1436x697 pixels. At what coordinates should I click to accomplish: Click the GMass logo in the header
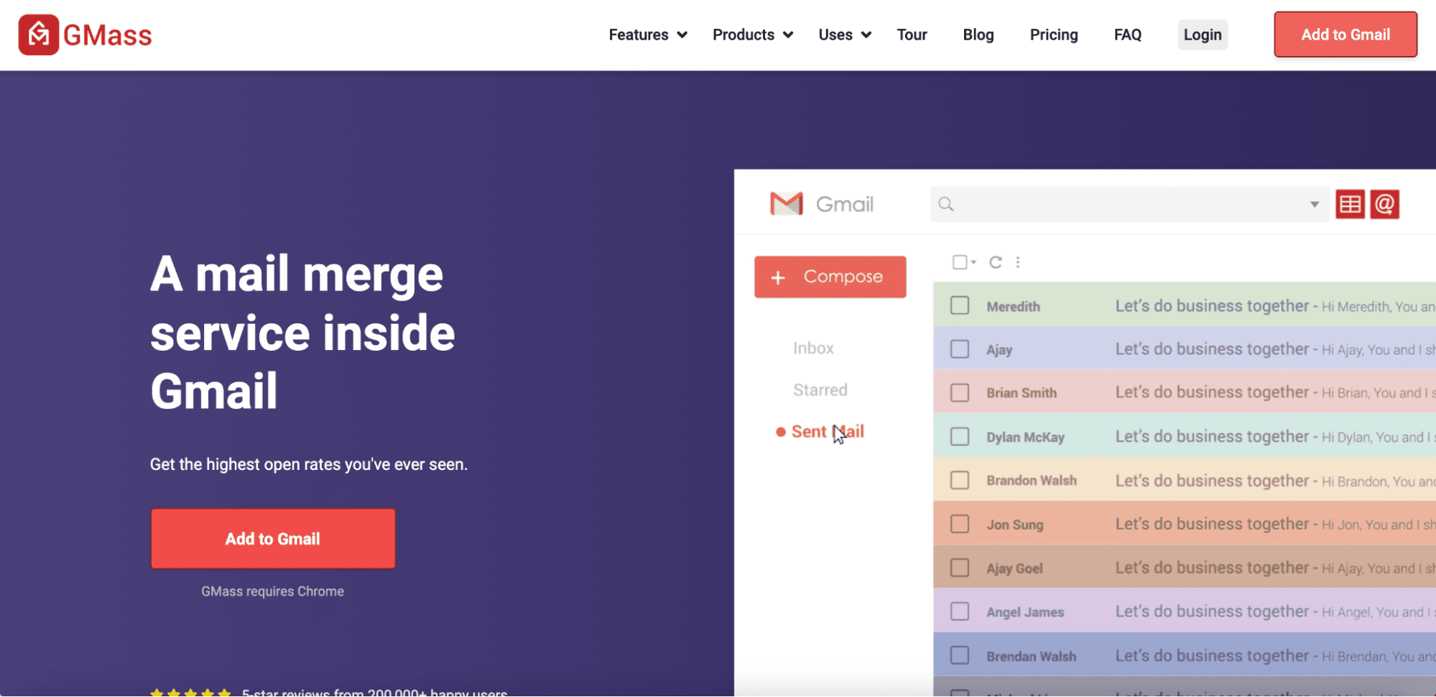84,34
